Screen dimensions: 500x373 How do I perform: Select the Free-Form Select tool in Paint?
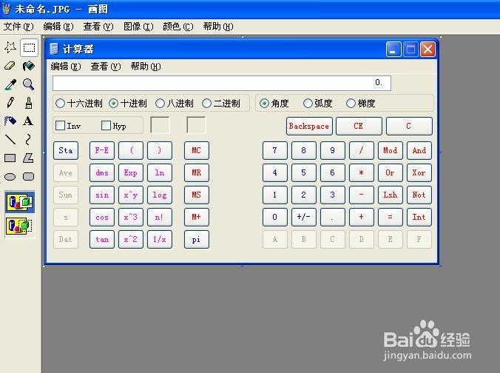pos(10,47)
